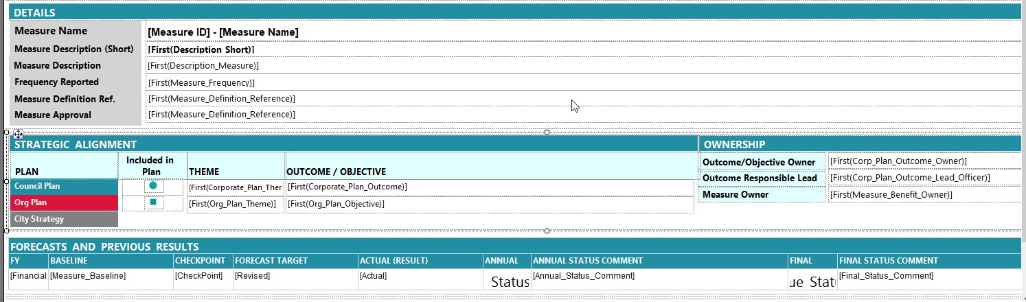Click the [First(Corp_Plan_Outcome_Lead_Officer)] field
Viewport: 1026px width, 302px height.
tap(924, 177)
